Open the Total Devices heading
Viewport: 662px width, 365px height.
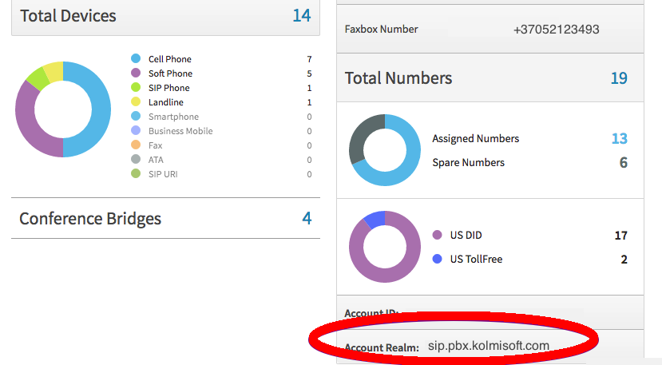point(68,16)
